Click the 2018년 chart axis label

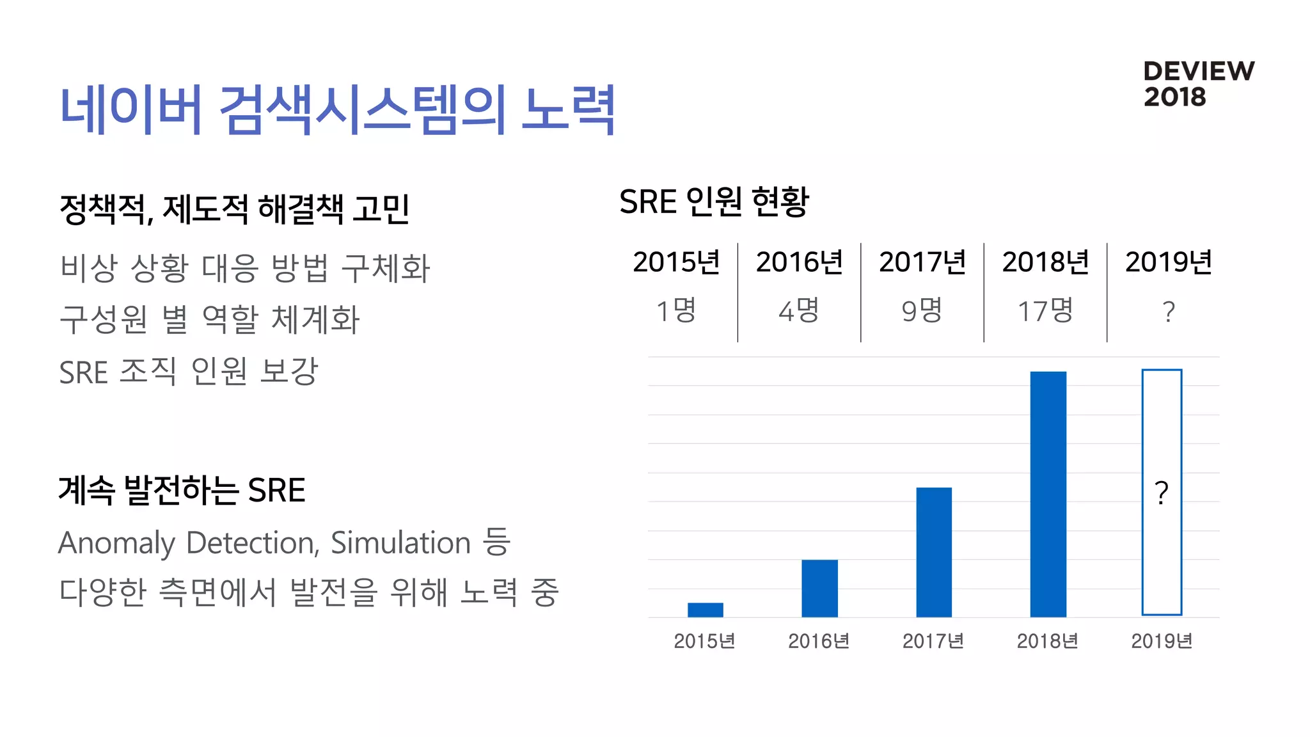click(x=1048, y=641)
